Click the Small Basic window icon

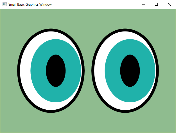(x=4, y=4)
